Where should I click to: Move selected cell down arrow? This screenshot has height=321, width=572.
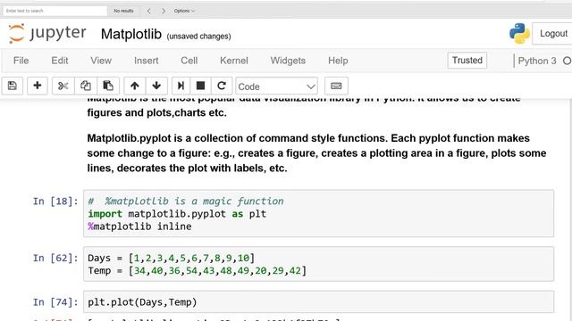coord(156,86)
